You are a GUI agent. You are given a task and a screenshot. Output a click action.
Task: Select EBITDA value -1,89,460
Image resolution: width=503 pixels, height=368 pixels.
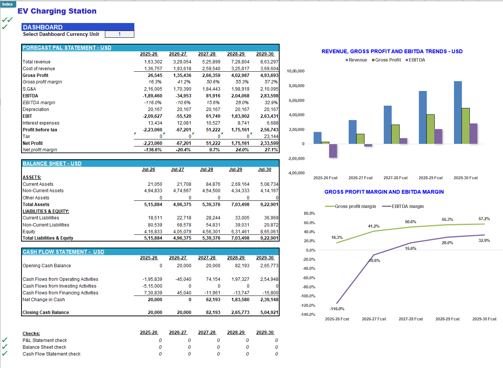[x=152, y=96]
